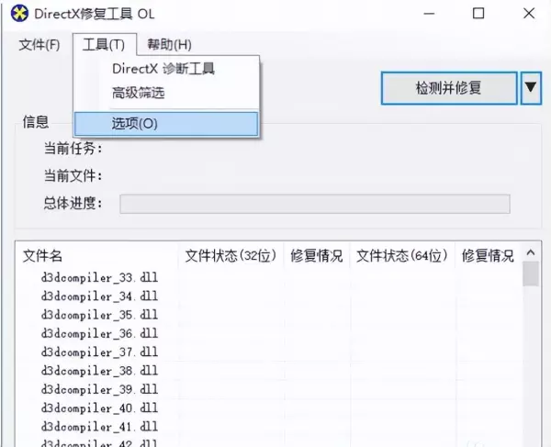The width and height of the screenshot is (551, 447).
Task: Select 选项(O) in the tools menu
Action: (166, 124)
